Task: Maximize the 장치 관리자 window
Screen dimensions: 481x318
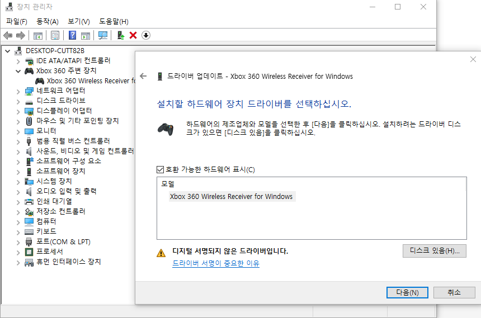Action: pyautogui.click(x=398, y=7)
